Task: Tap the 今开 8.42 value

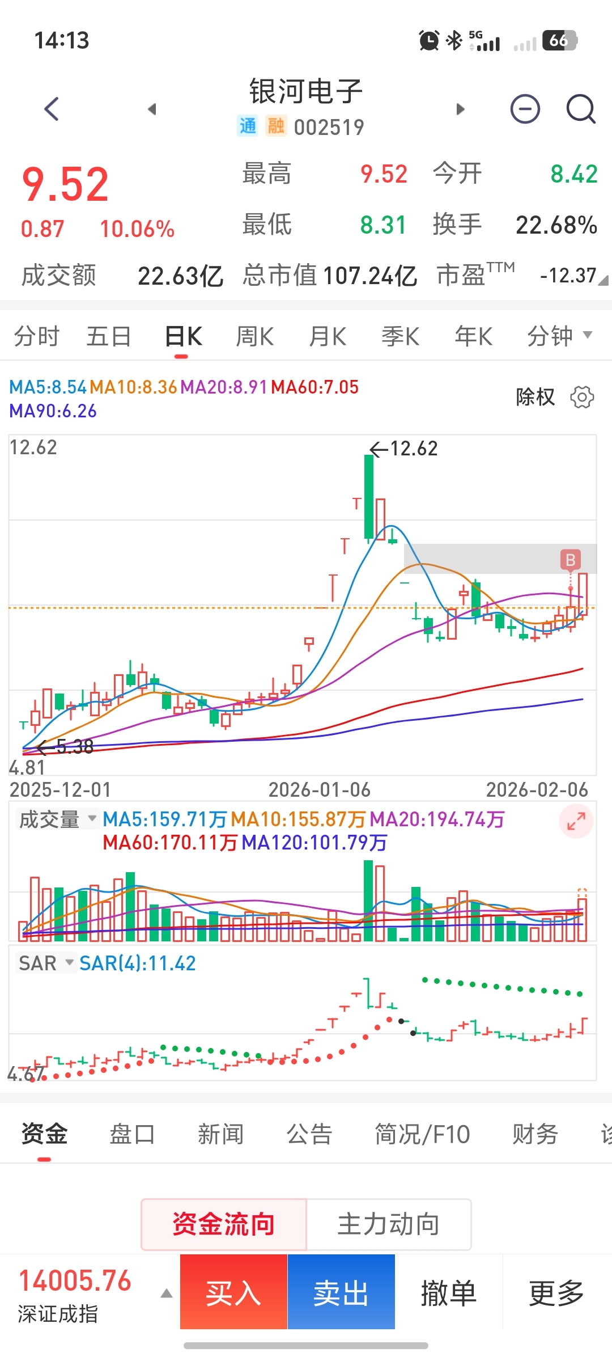Action: coord(574,174)
